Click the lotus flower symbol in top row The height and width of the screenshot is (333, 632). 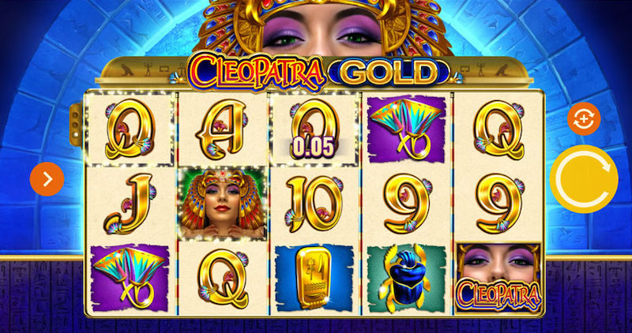click(x=406, y=129)
